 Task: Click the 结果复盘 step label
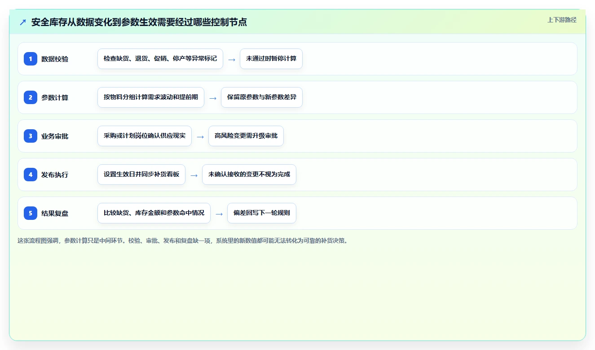pyautogui.click(x=55, y=213)
